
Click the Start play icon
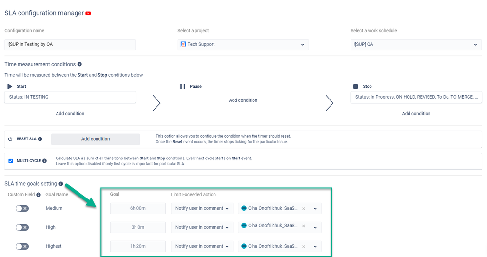(10, 86)
